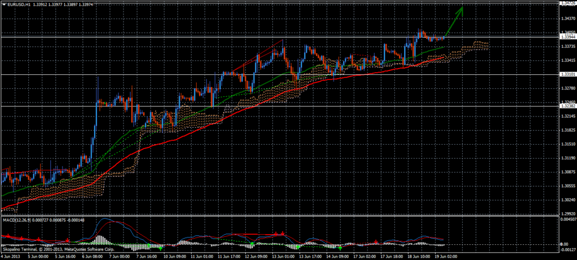
Task: Click the 0.004507 MACD scale value
Action: click(567, 220)
